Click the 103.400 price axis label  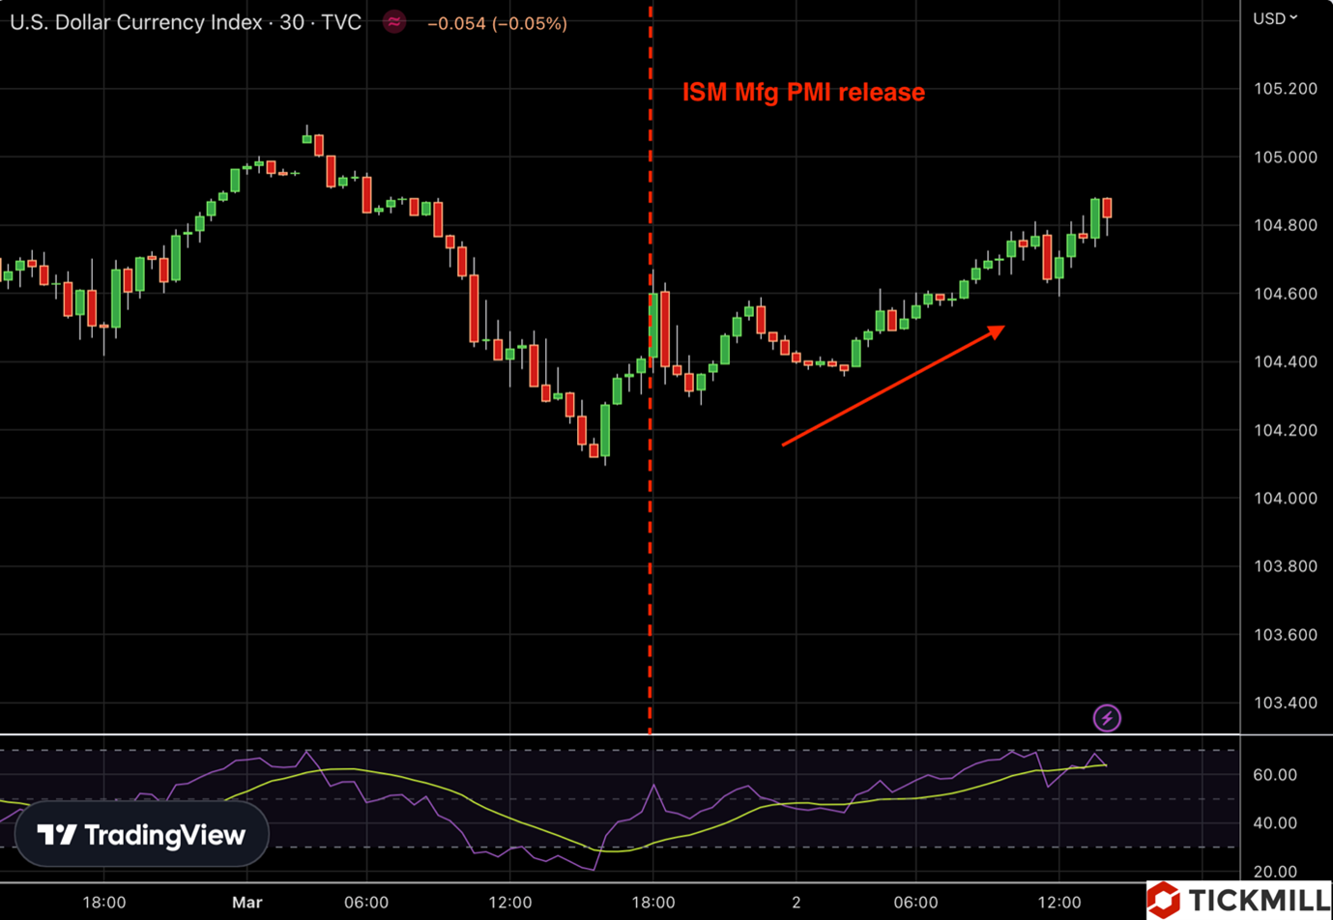tap(1285, 703)
